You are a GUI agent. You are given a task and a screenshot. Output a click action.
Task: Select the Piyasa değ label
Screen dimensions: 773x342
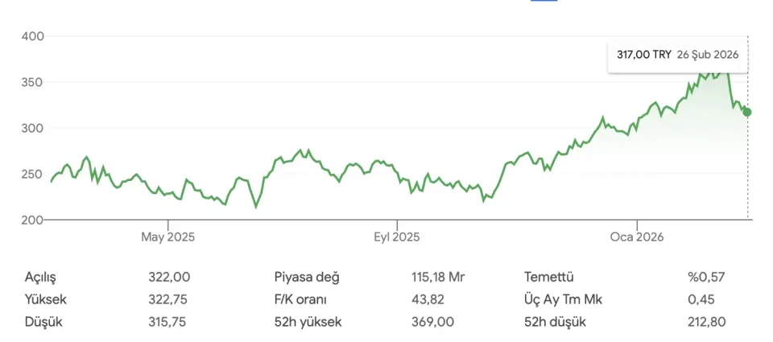point(307,278)
